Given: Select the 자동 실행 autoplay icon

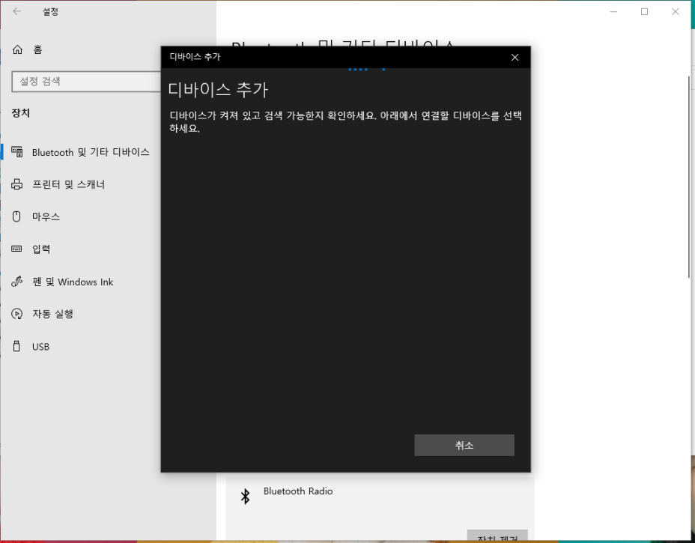Looking at the screenshot, I should 16,314.
